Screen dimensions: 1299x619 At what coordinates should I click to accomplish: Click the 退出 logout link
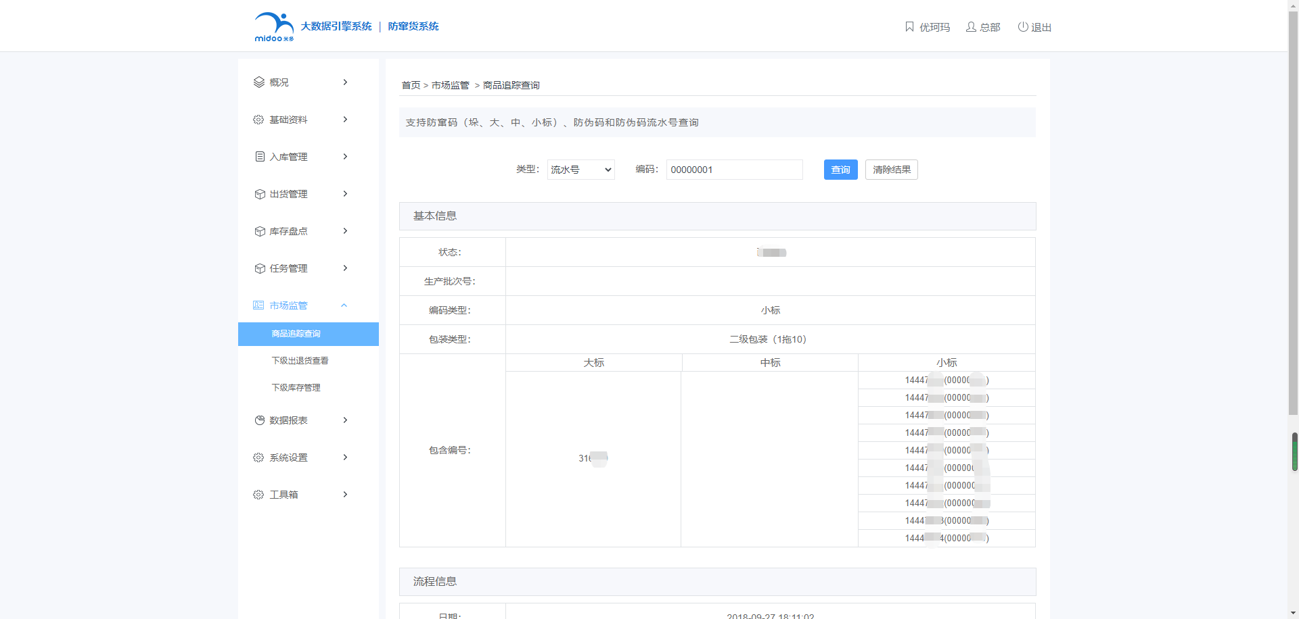click(1041, 27)
